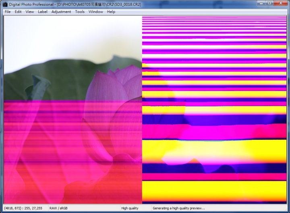Click the 'High quality' status entry
This screenshot has width=290, height=213.
pyautogui.click(x=130, y=208)
